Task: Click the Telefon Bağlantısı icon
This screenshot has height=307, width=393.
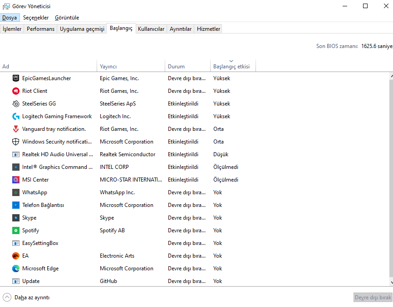Action: (16, 205)
